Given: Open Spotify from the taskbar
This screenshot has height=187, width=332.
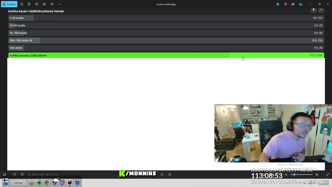Looking at the screenshot, I should [39, 183].
